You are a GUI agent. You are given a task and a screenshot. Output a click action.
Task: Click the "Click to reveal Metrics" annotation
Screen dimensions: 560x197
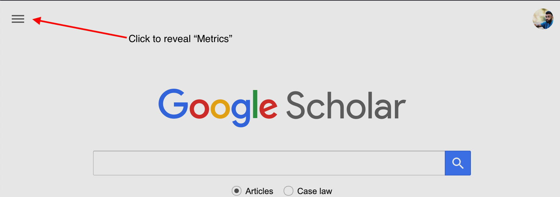pos(180,39)
